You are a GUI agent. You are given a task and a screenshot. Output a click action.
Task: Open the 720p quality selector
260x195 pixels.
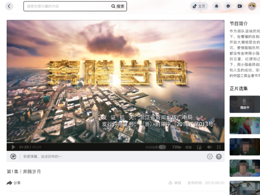click(x=177, y=147)
